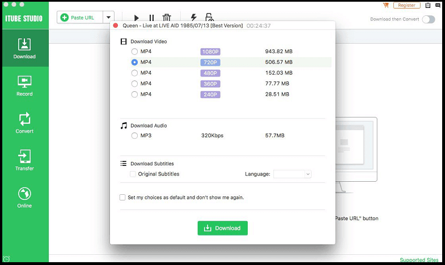Check Set my choices as default checkbox
Screen dimensions: 445x265
point(122,197)
